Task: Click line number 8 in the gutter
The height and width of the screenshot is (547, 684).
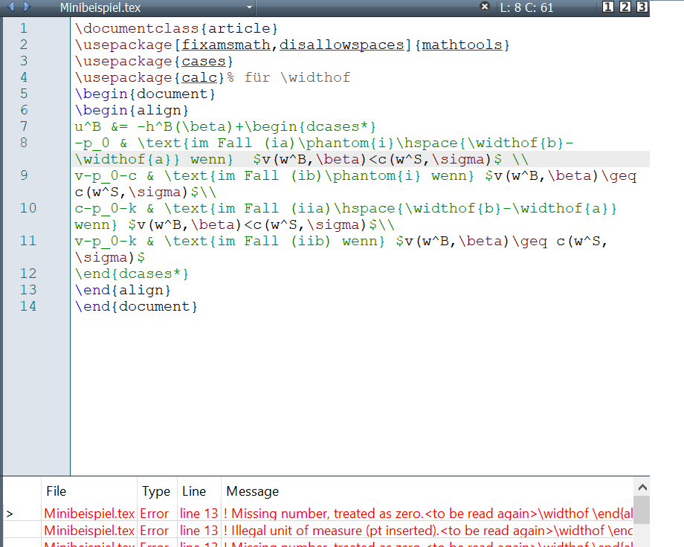Action: [23, 143]
